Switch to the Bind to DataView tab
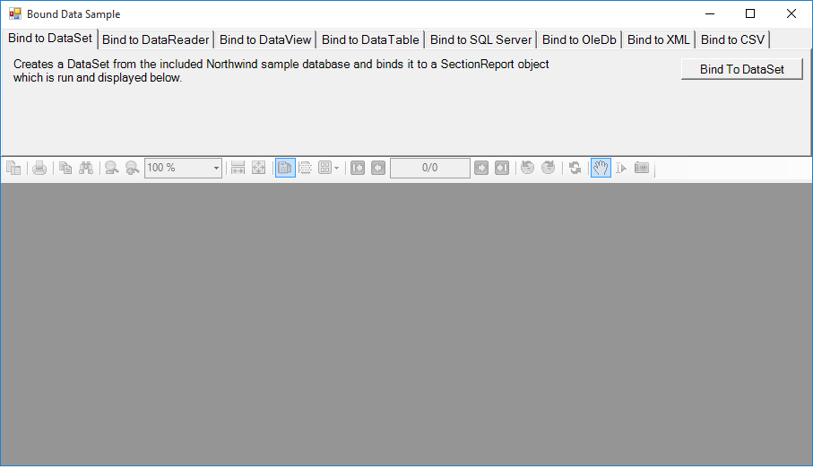The width and height of the screenshot is (813, 469). point(265,40)
